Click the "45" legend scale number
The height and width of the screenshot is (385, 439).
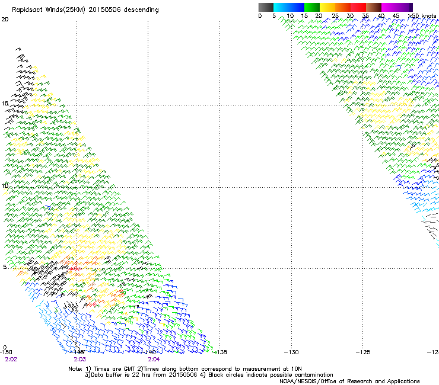[x=396, y=16]
